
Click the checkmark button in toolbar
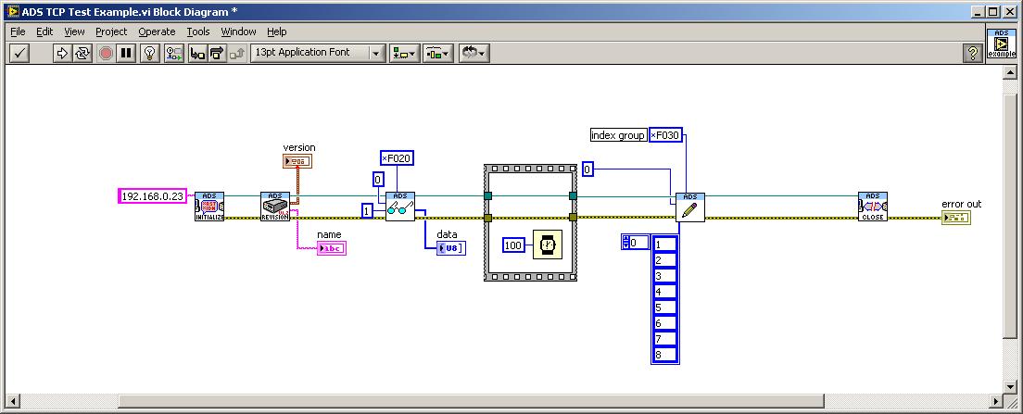click(x=19, y=53)
